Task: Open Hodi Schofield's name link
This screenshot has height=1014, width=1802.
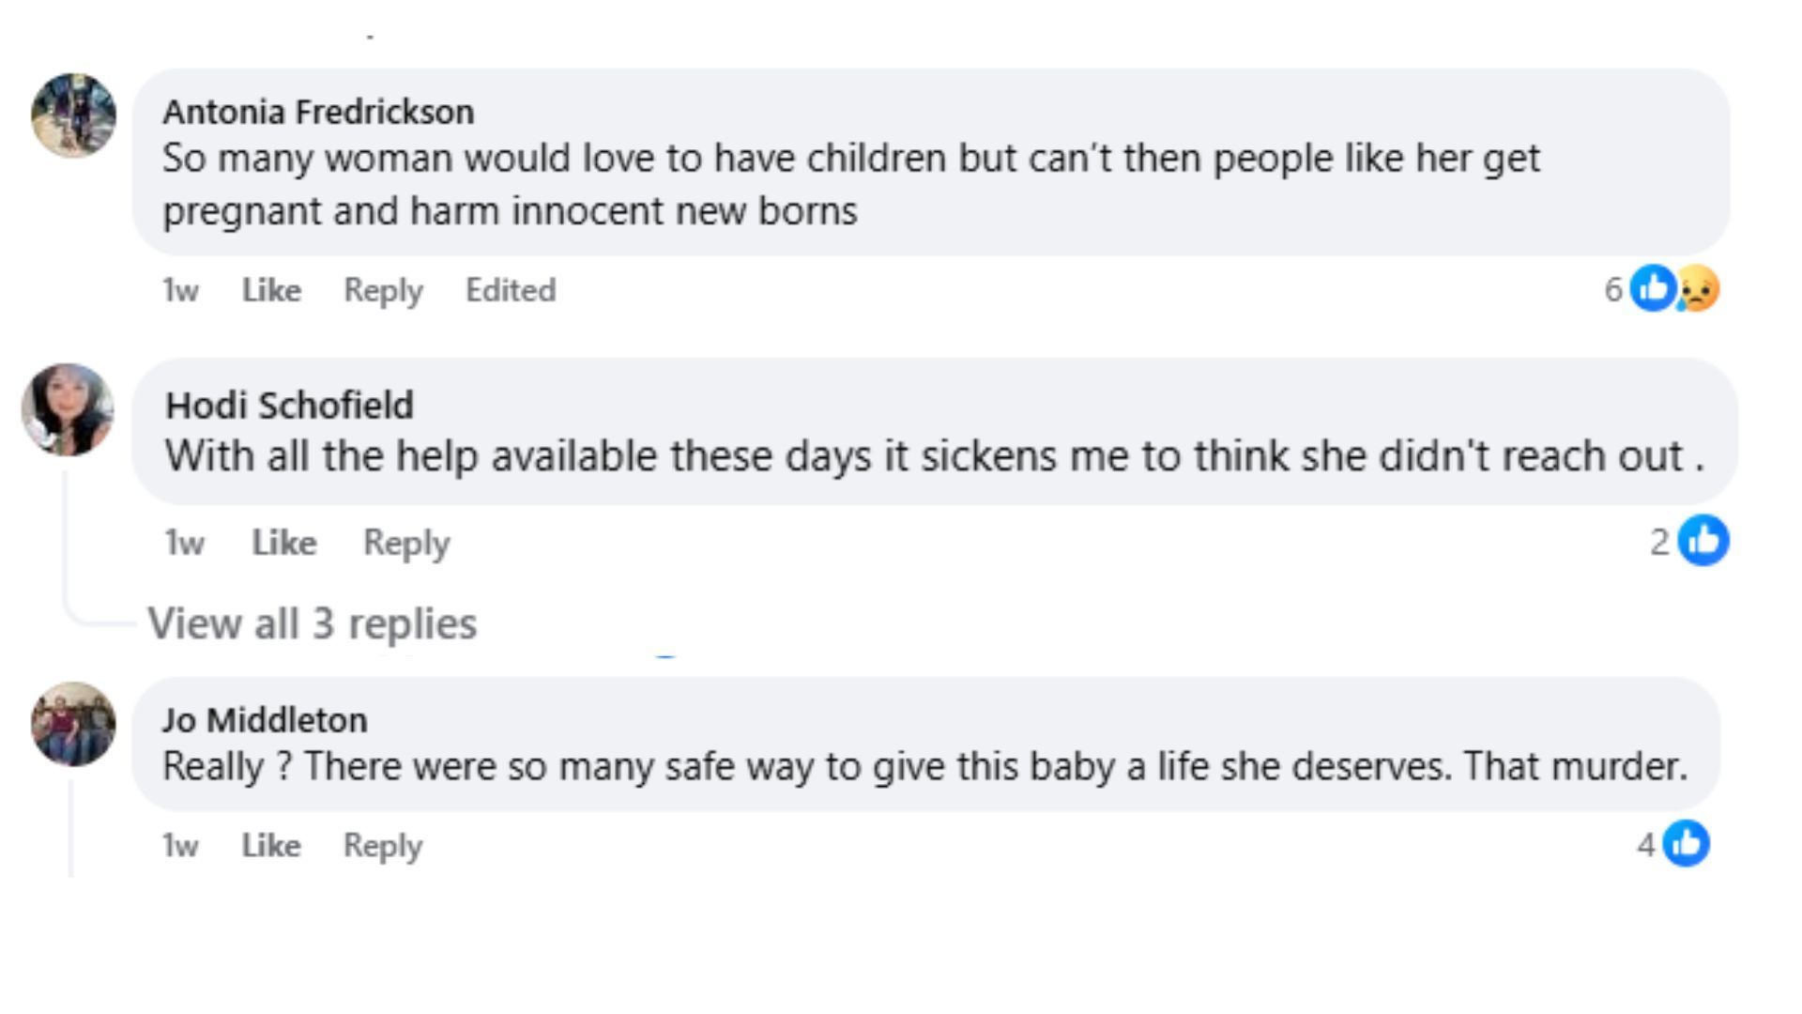Action: click(289, 405)
